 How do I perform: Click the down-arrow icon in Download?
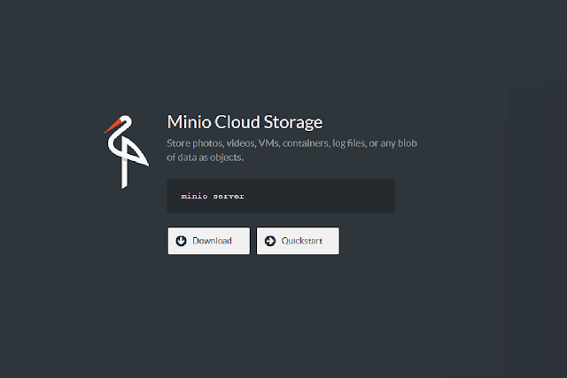(x=181, y=241)
